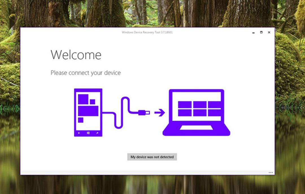The image size is (305, 194).
Task: Click the wide tile on the phone illustration
Action: (x=88, y=111)
